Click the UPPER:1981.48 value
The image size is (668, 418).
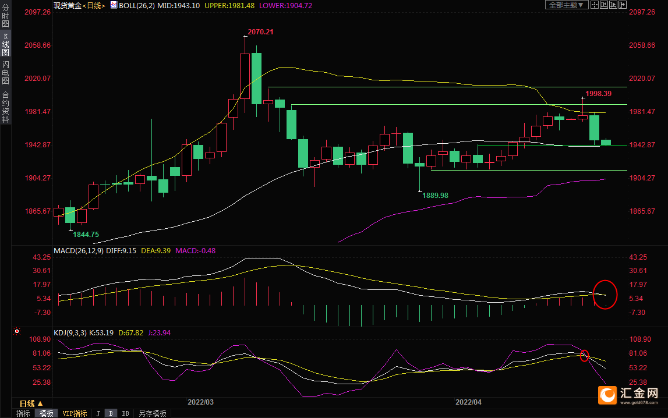coord(229,6)
